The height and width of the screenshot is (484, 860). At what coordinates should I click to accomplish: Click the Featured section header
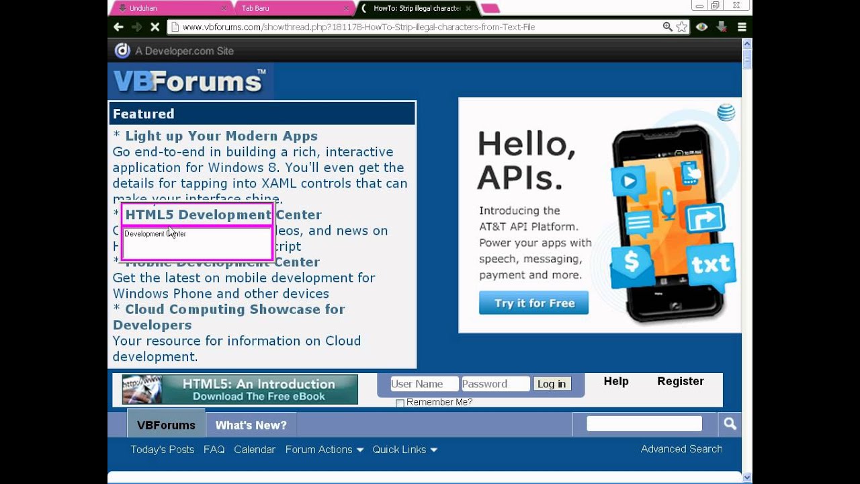[262, 114]
